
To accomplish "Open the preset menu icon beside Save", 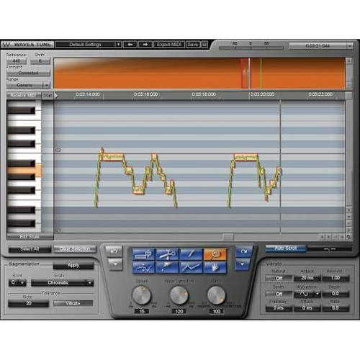I will coord(204,45).
